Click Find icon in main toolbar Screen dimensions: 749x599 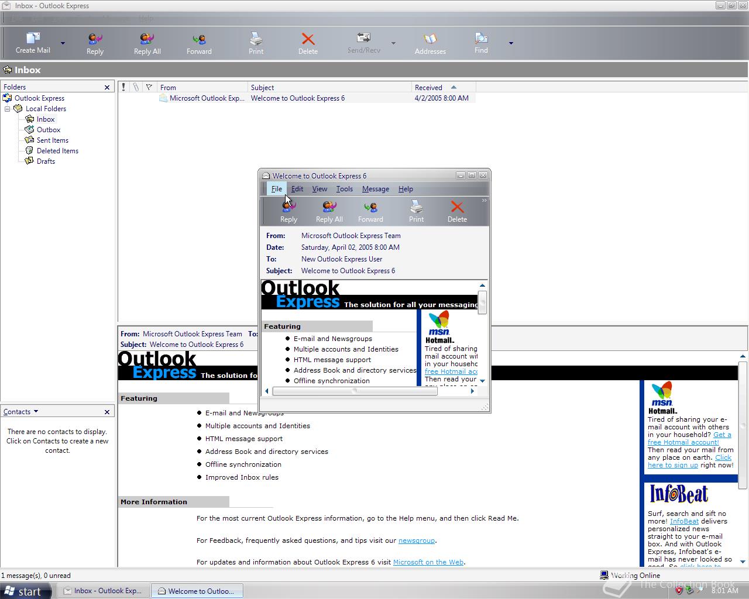[x=481, y=43]
